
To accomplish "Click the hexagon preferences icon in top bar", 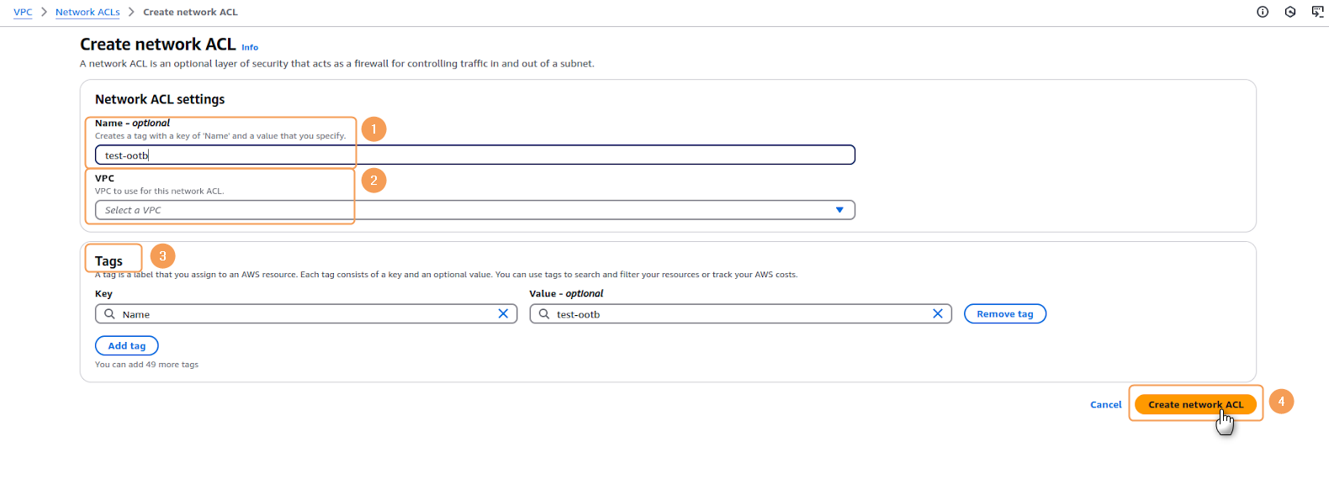I will click(x=1290, y=12).
